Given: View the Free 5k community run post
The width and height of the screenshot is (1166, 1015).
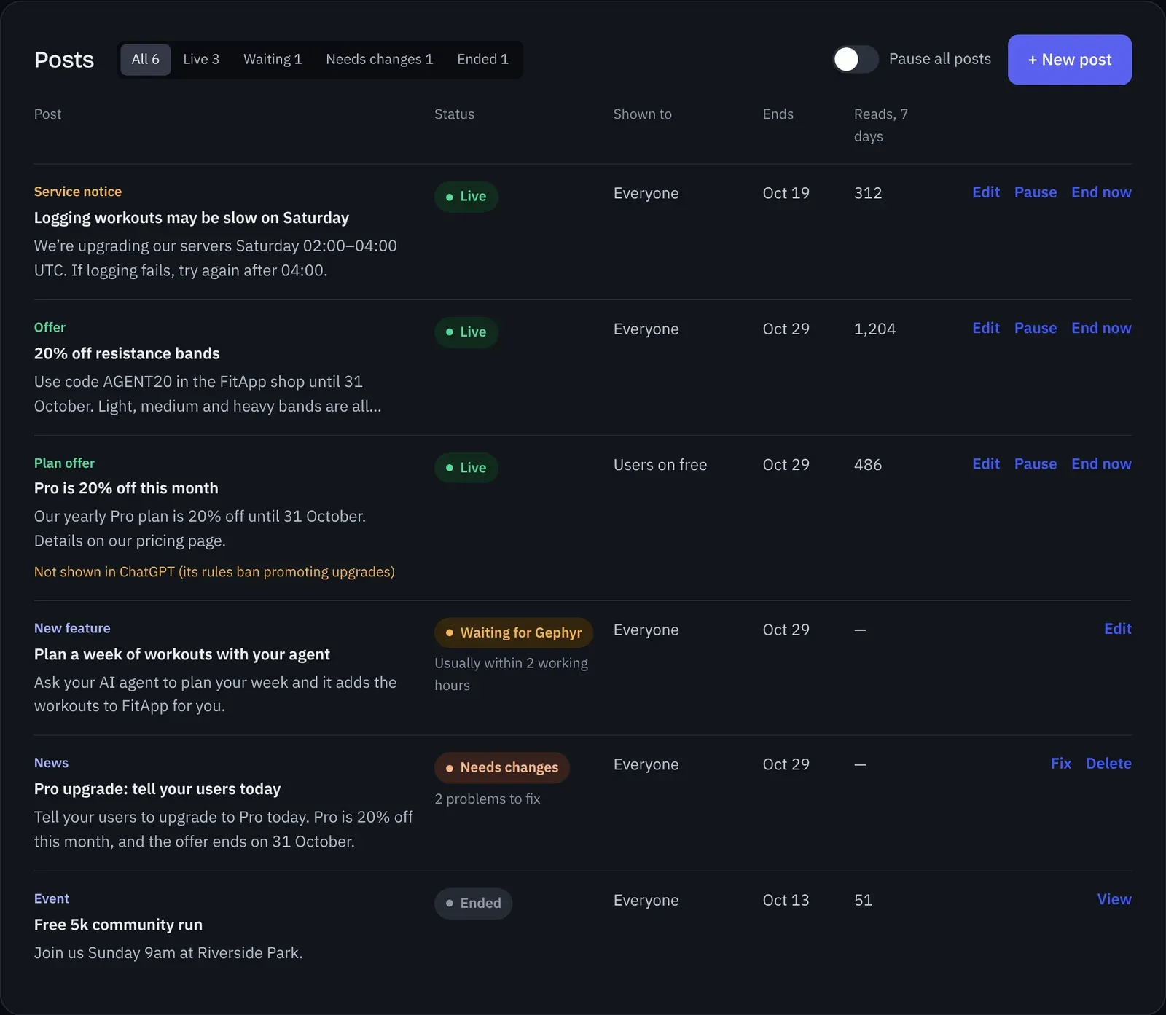Looking at the screenshot, I should [1114, 899].
